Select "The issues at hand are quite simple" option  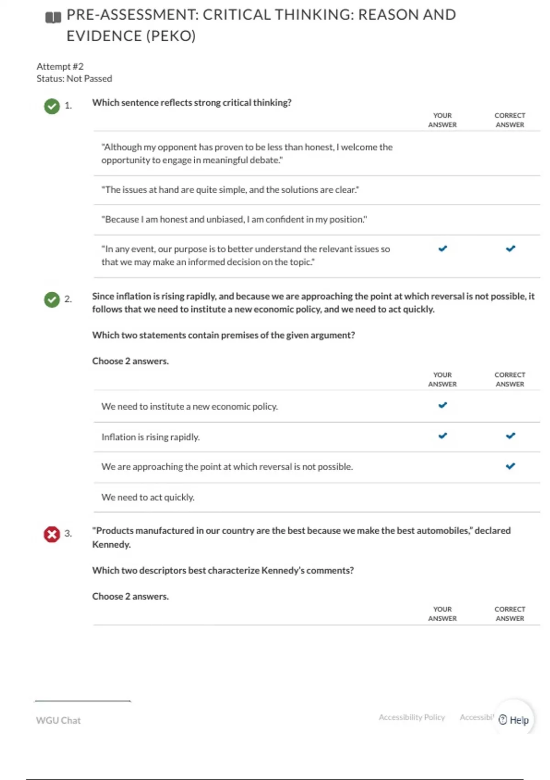(230, 189)
